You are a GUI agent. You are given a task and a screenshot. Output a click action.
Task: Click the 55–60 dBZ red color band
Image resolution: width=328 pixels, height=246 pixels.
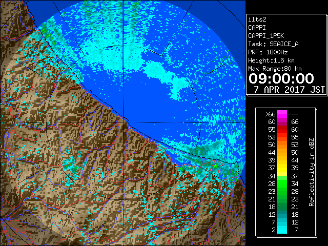tap(282, 130)
